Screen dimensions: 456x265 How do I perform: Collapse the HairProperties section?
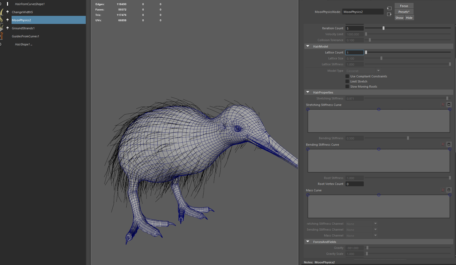[x=308, y=92]
